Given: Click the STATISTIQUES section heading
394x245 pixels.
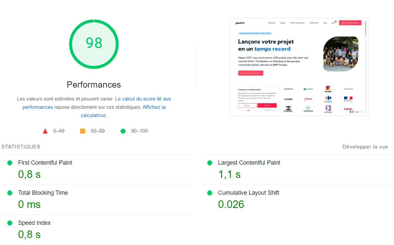Looking at the screenshot, I should [x=21, y=147].
